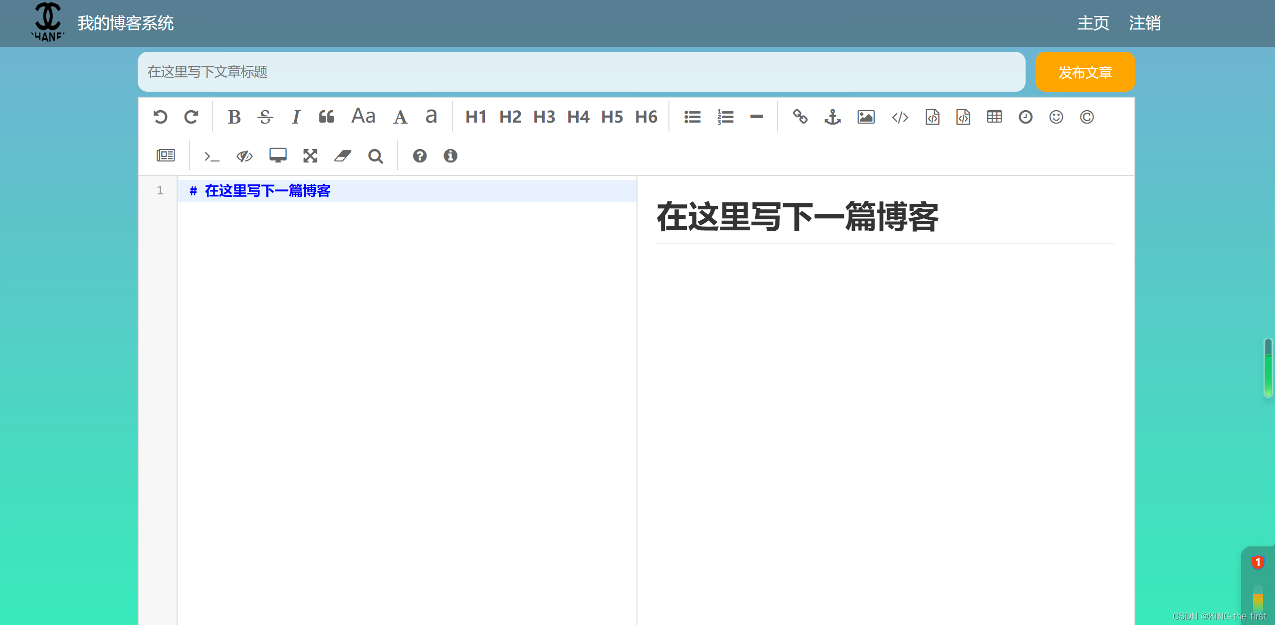The image size is (1275, 625).
Task: Toggle fullscreen editing mode
Action: click(310, 156)
